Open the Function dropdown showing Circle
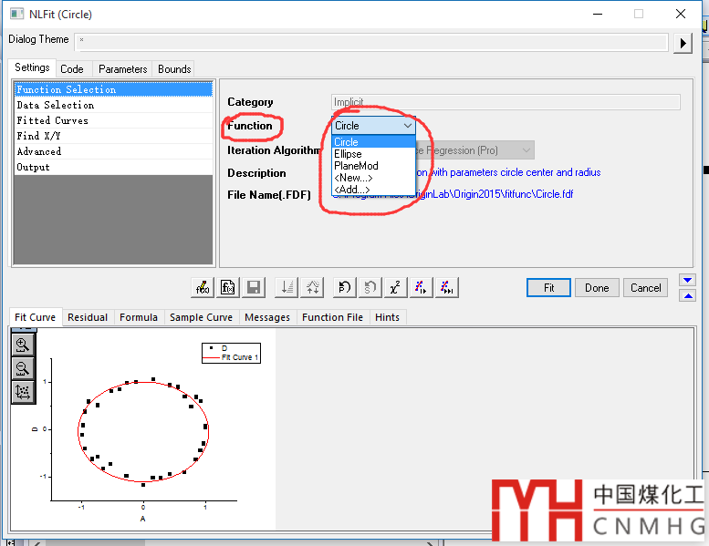This screenshot has width=709, height=546. point(373,126)
